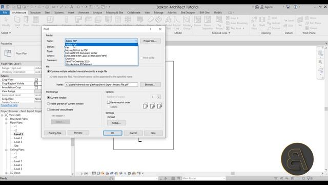This screenshot has width=328, height=185.
Task: Switch to the Massing & Site tab
Action: click(x=114, y=12)
